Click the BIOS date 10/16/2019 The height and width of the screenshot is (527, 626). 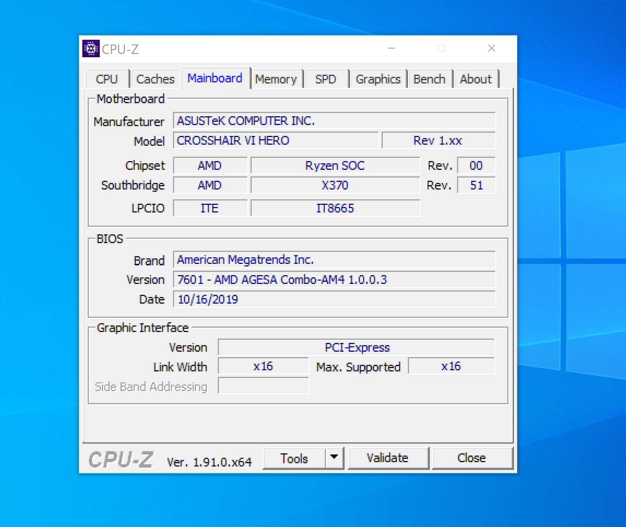point(334,299)
